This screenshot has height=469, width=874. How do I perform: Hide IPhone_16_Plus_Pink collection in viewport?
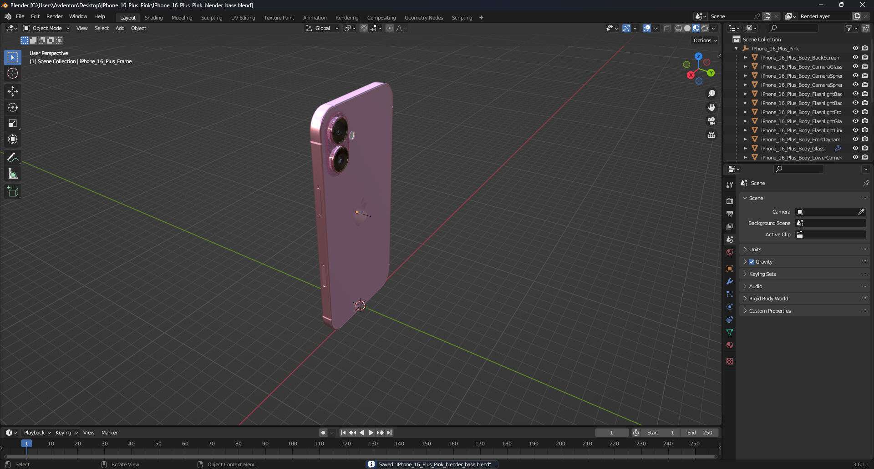855,48
